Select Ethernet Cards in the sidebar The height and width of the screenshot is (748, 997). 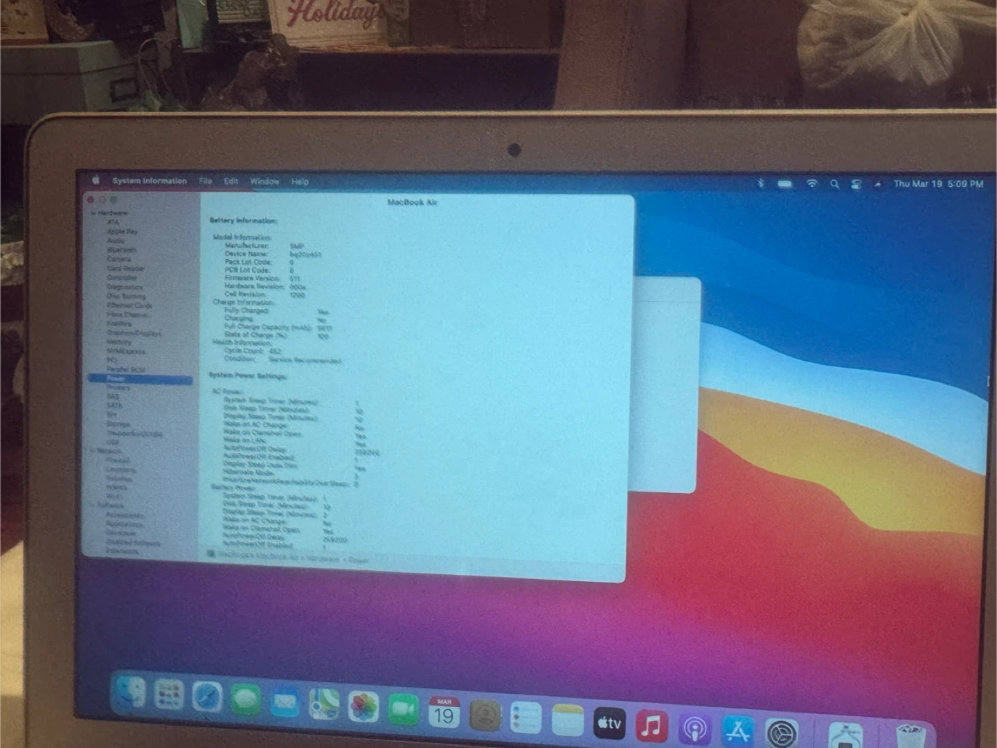tap(129, 305)
